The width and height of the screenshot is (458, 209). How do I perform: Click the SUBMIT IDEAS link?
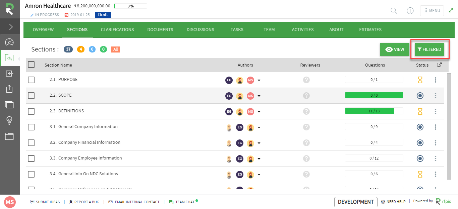tap(45, 202)
